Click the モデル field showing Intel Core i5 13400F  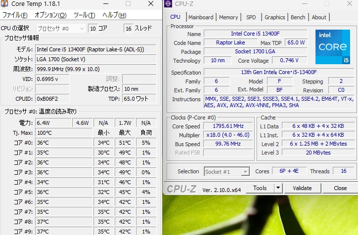click(x=95, y=49)
